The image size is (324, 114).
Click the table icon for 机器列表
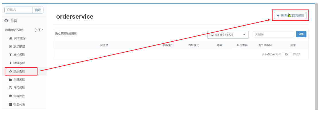(x=10, y=104)
